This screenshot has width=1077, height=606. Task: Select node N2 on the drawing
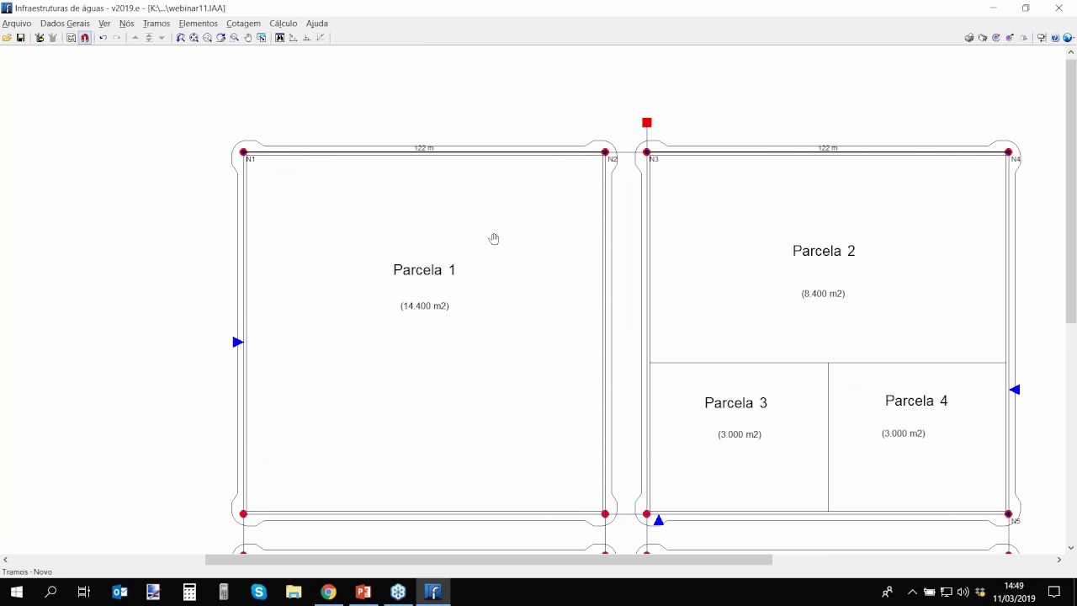[x=605, y=152]
